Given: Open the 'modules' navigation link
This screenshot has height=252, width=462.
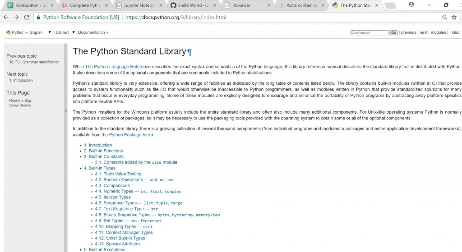Looking at the screenshot, I should (x=438, y=32).
